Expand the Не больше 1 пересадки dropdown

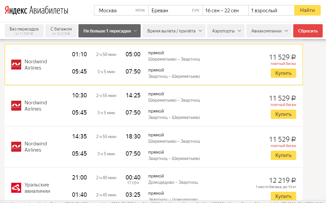pos(110,31)
